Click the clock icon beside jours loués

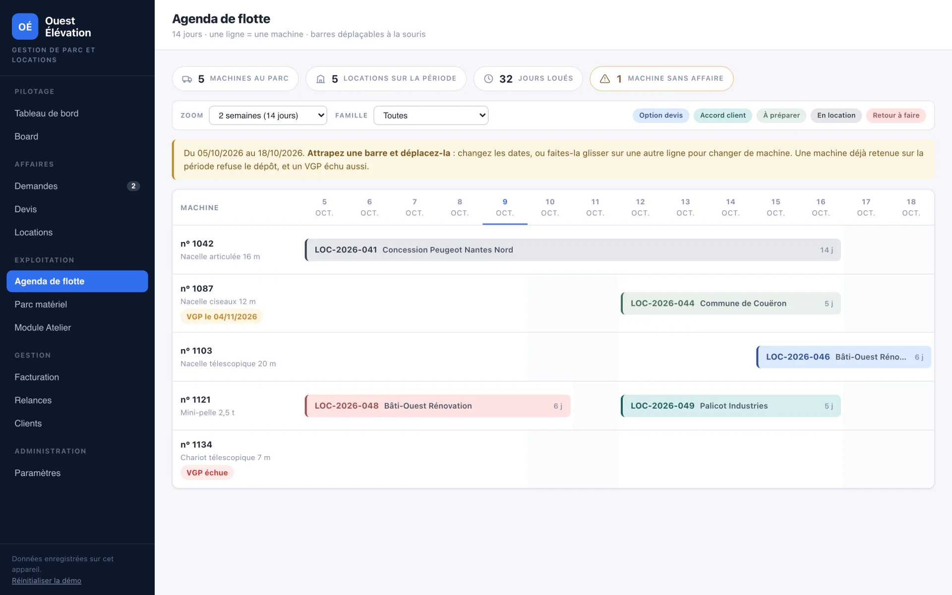[x=488, y=79]
